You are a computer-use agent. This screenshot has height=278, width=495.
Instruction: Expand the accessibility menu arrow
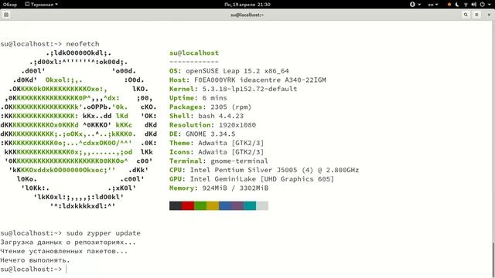point(419,5)
